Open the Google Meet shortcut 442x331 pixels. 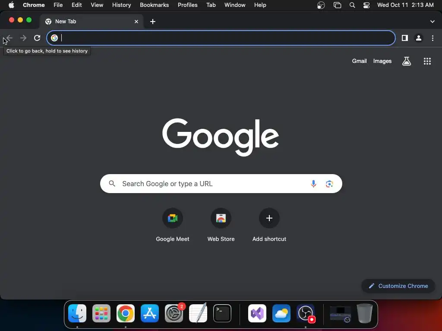click(173, 225)
